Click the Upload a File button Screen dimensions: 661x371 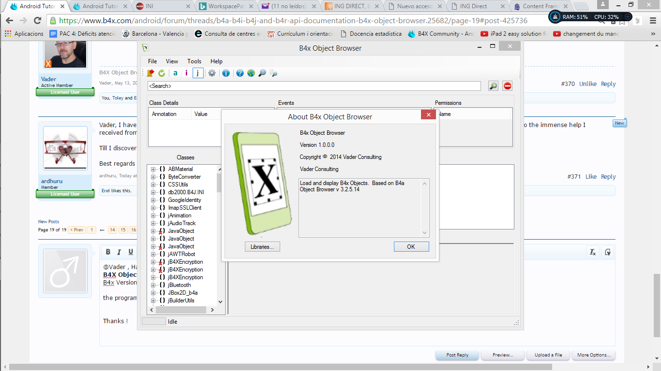(x=548, y=355)
